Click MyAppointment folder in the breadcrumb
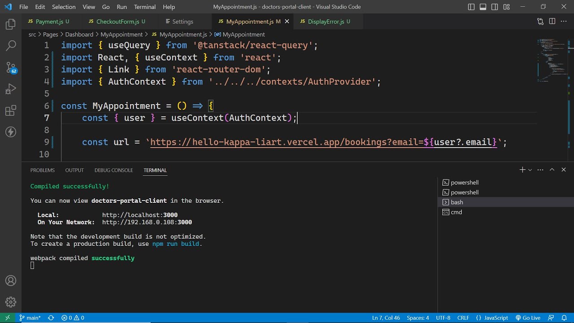The width and height of the screenshot is (574, 323). coord(122,35)
